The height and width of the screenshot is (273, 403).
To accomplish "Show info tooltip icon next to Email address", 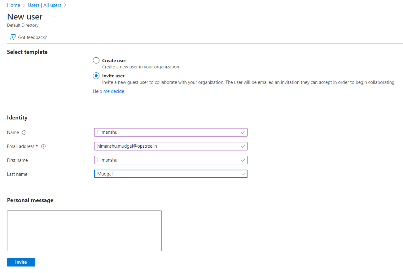I will [x=43, y=146].
